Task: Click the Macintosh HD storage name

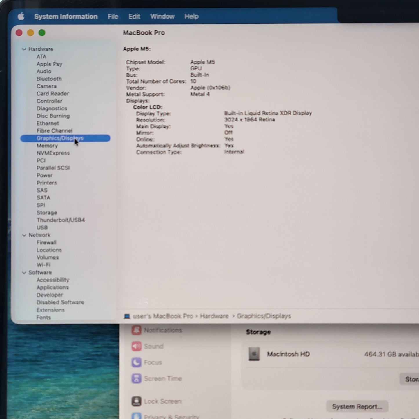Action: pos(288,354)
